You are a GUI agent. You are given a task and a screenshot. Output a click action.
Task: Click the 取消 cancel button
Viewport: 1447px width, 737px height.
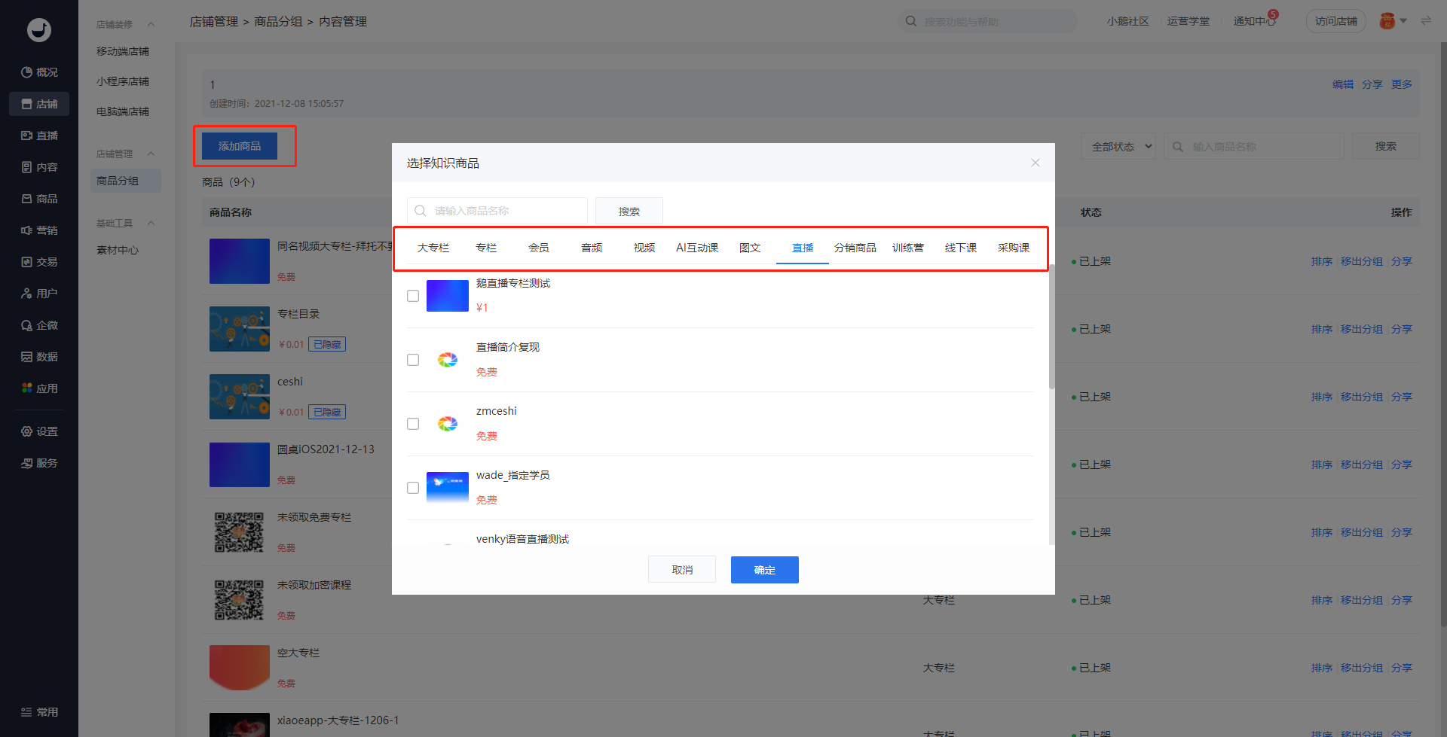click(681, 570)
